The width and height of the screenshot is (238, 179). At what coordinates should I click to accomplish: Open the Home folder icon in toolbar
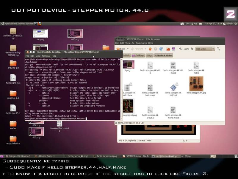[168, 49]
